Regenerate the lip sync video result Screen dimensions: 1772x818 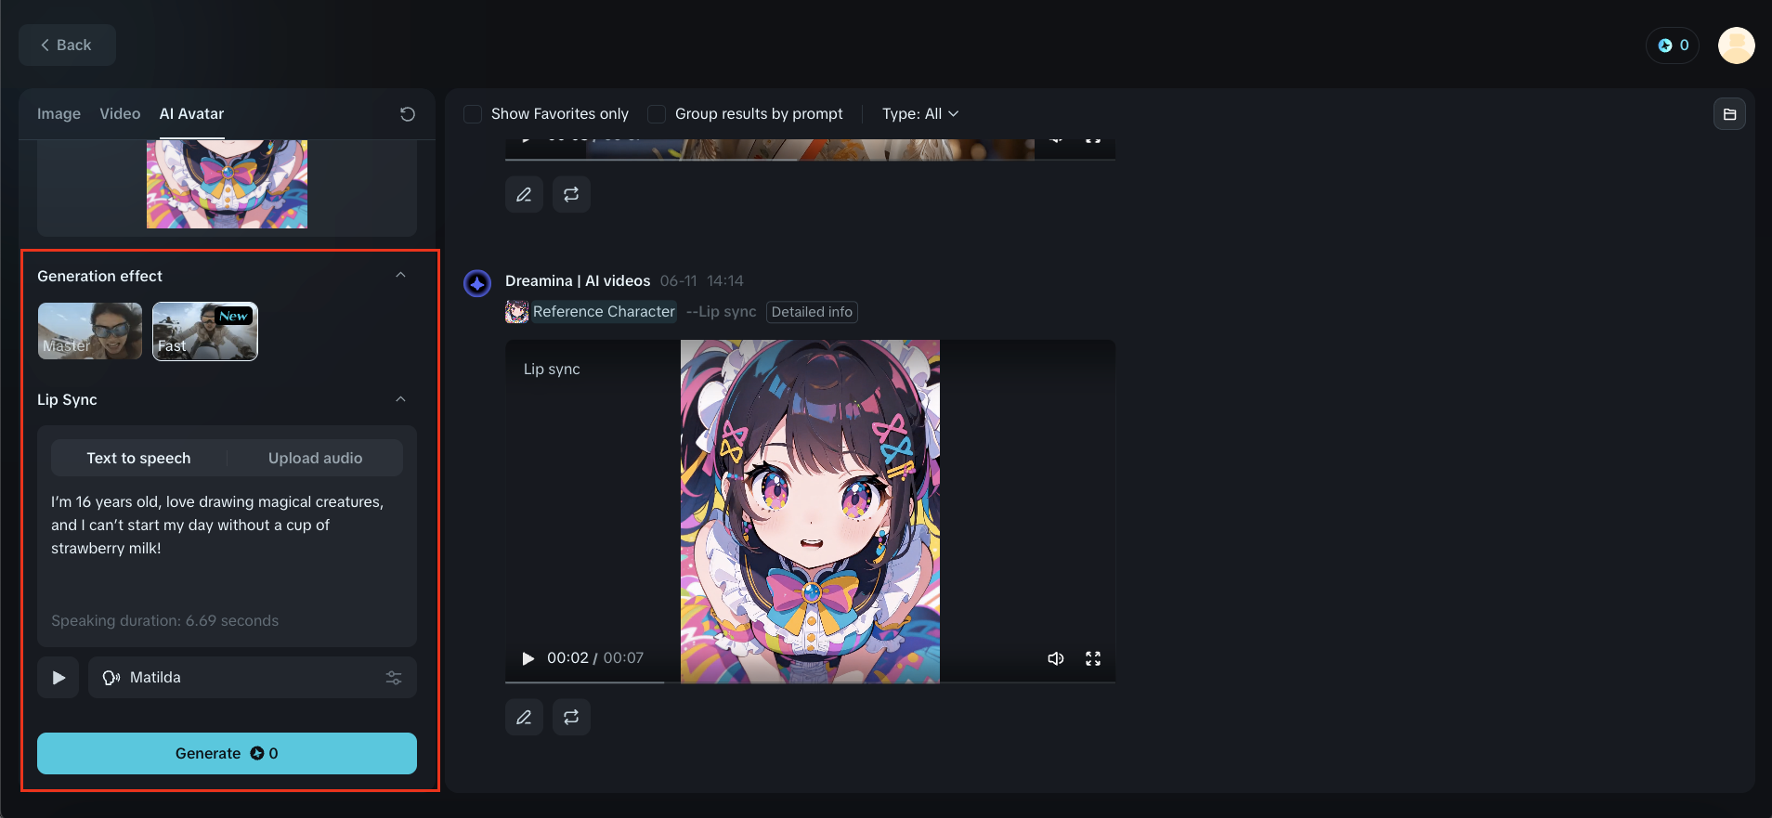pyautogui.click(x=571, y=717)
